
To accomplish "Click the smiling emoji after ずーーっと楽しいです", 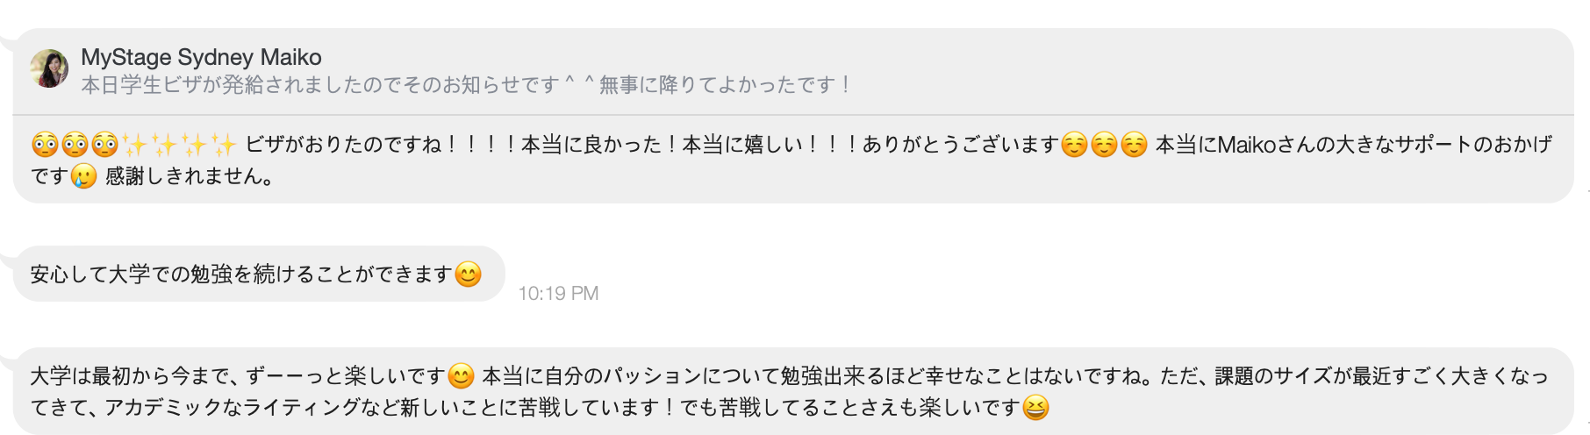I will pyautogui.click(x=461, y=376).
